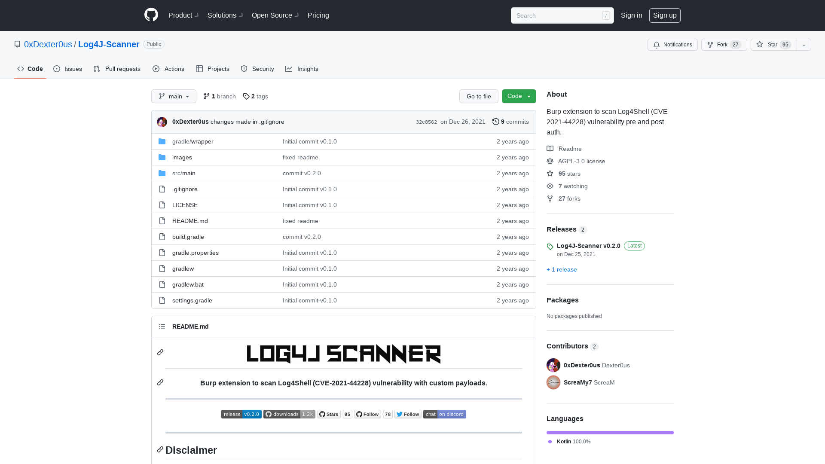Click the downloads 1.2k badge
This screenshot has height=464, width=825.
coord(289,414)
